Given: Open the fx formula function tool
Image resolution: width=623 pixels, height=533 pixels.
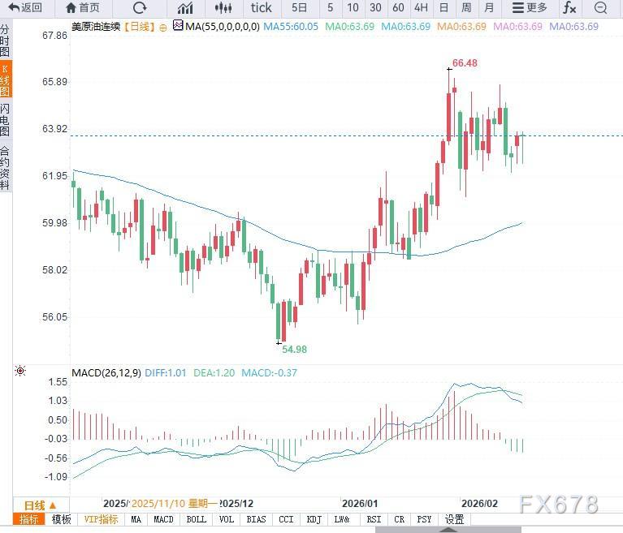Looking at the screenshot, I should 569,8.
